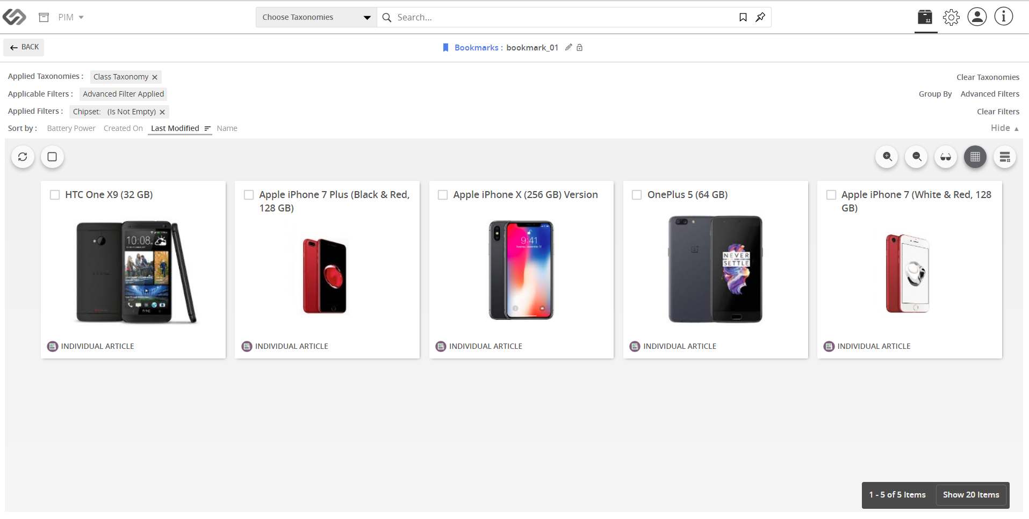Check the OnePlus 5 (64 GB) checkbox
Viewport: 1029px width, 519px height.
[637, 195]
